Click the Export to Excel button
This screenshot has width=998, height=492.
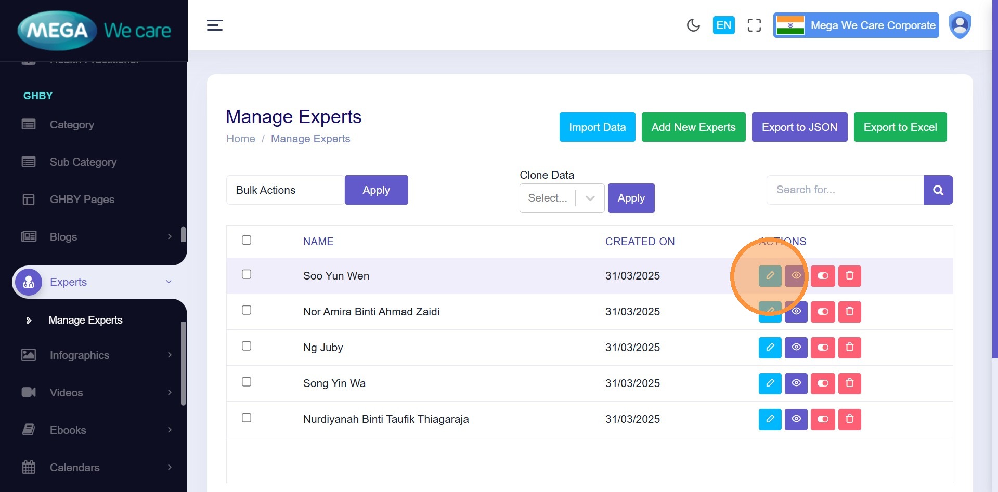click(900, 127)
